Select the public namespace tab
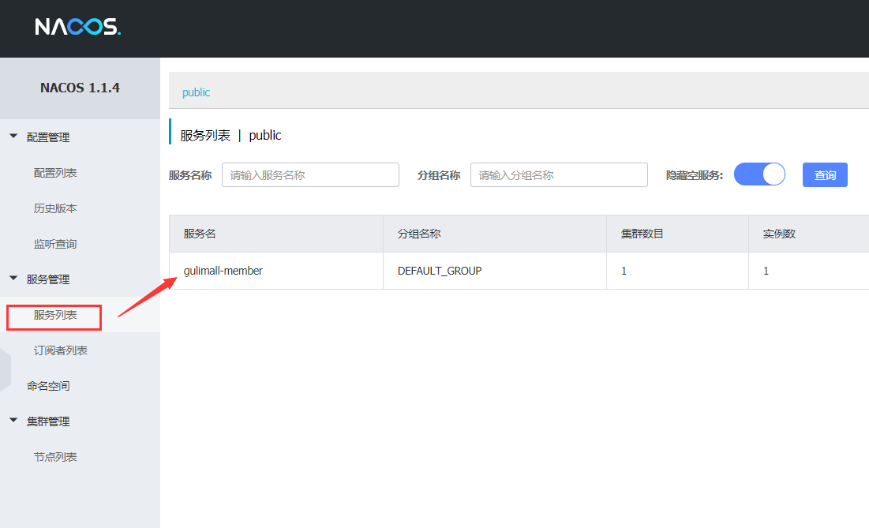This screenshot has width=869, height=528. point(197,92)
